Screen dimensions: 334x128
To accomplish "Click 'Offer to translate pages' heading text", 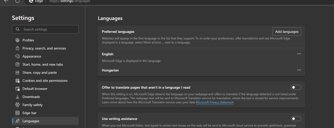I will [x=146, y=87].
